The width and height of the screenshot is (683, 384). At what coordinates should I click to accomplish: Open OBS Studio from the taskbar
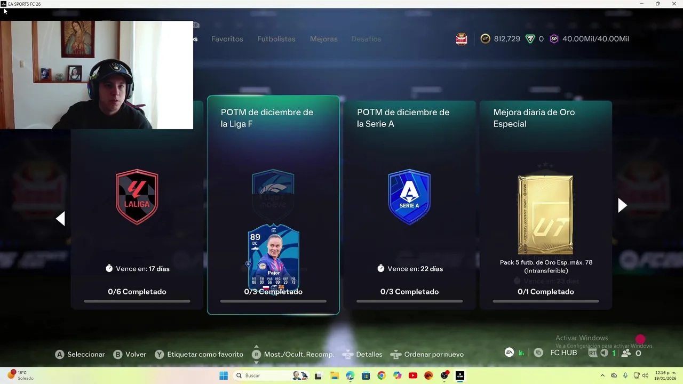(x=444, y=375)
